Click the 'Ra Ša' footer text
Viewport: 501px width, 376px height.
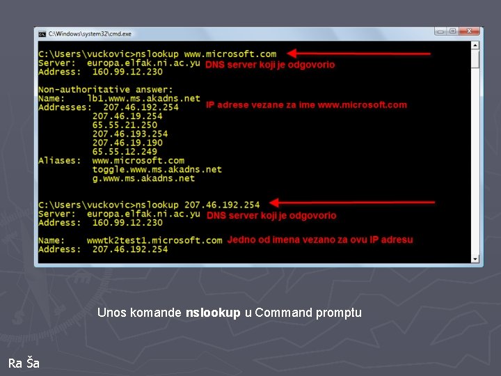tap(24, 363)
